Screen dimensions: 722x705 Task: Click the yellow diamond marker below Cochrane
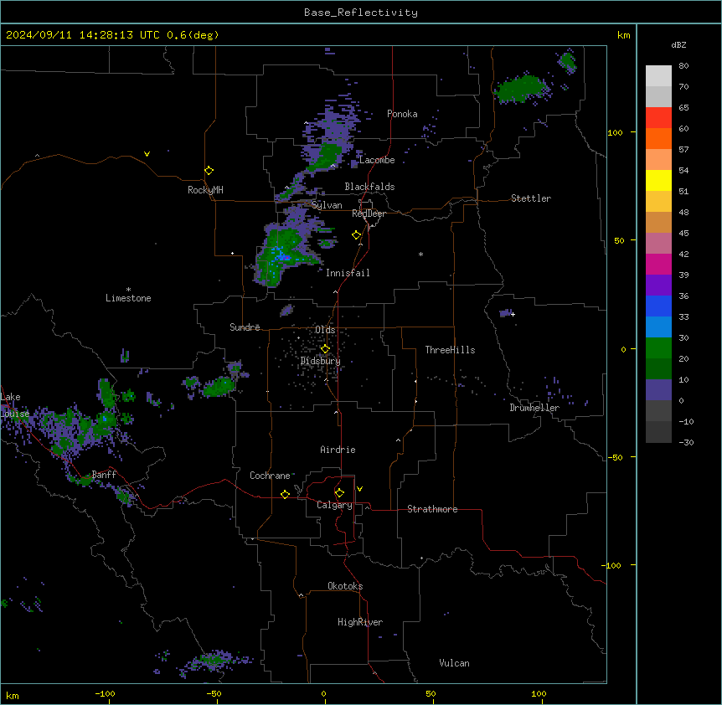[x=285, y=494]
